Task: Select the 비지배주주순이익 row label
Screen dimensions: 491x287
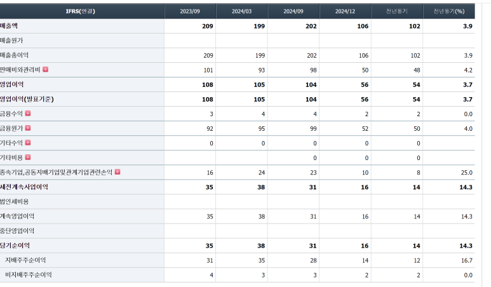Action: tap(29, 275)
